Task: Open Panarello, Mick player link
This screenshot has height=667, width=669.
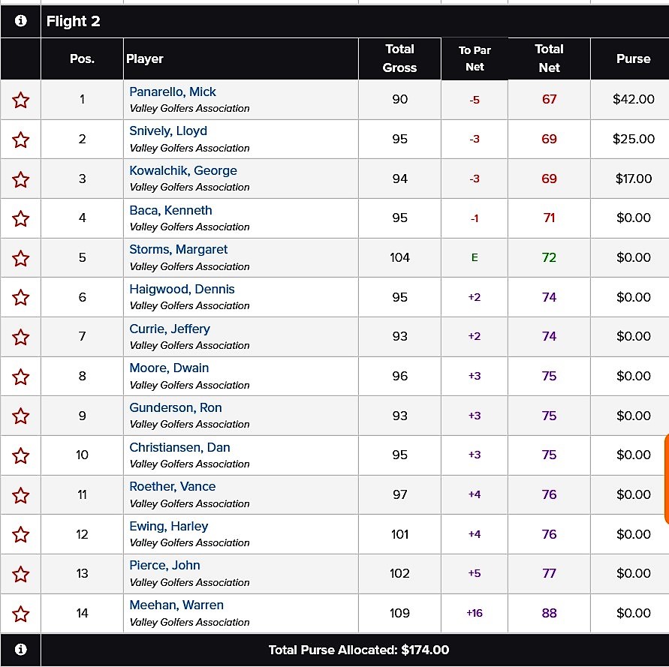Action: tap(173, 92)
